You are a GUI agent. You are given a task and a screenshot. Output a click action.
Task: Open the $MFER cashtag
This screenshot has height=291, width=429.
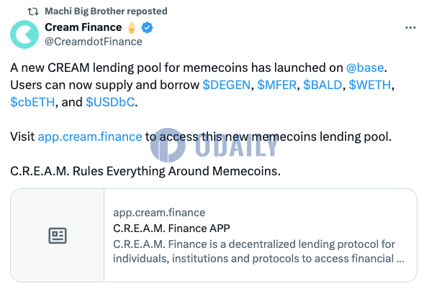tap(277, 85)
